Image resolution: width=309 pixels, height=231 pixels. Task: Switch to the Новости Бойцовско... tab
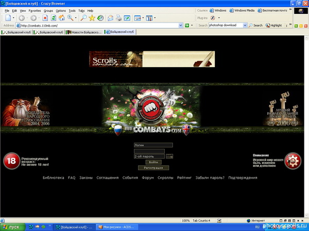pyautogui.click(x=84, y=32)
